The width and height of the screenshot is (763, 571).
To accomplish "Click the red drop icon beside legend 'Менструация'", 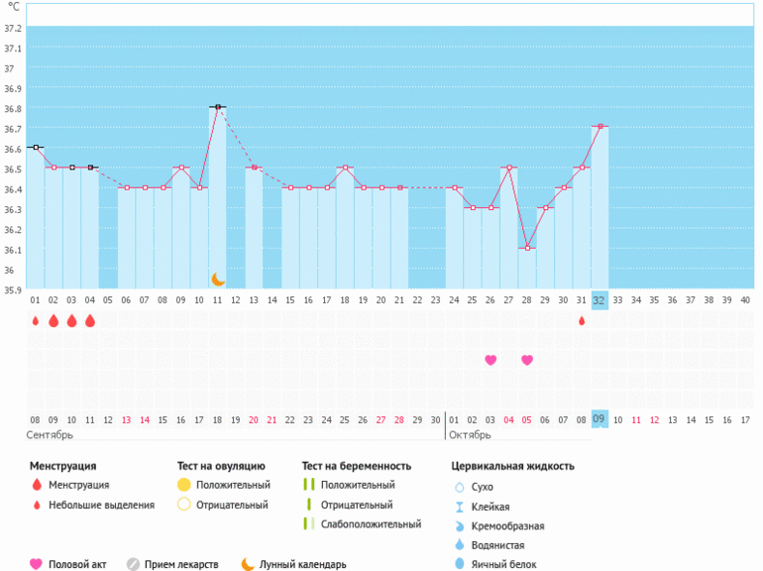I will [37, 485].
